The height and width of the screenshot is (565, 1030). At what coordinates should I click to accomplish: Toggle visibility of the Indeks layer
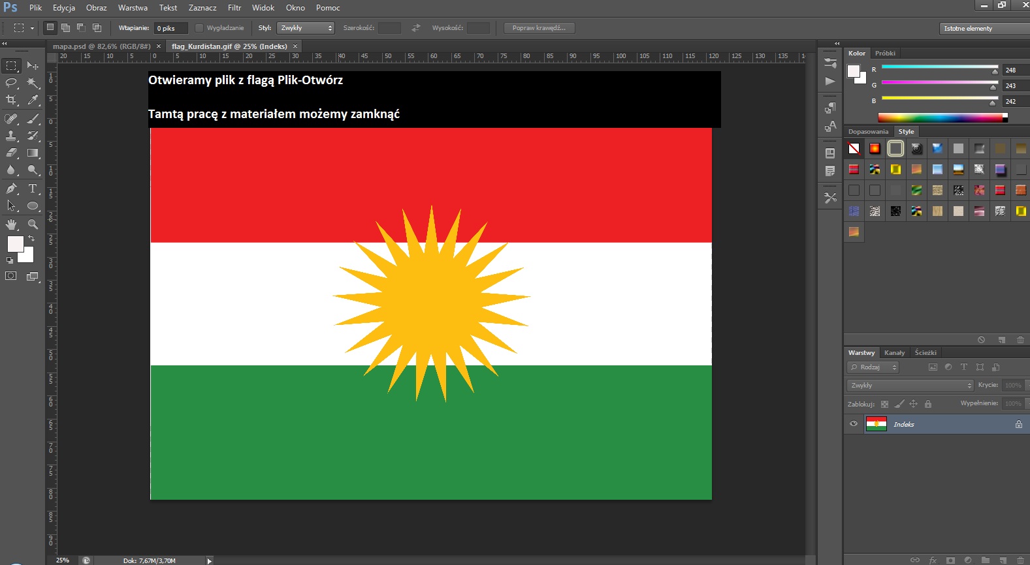pyautogui.click(x=854, y=424)
